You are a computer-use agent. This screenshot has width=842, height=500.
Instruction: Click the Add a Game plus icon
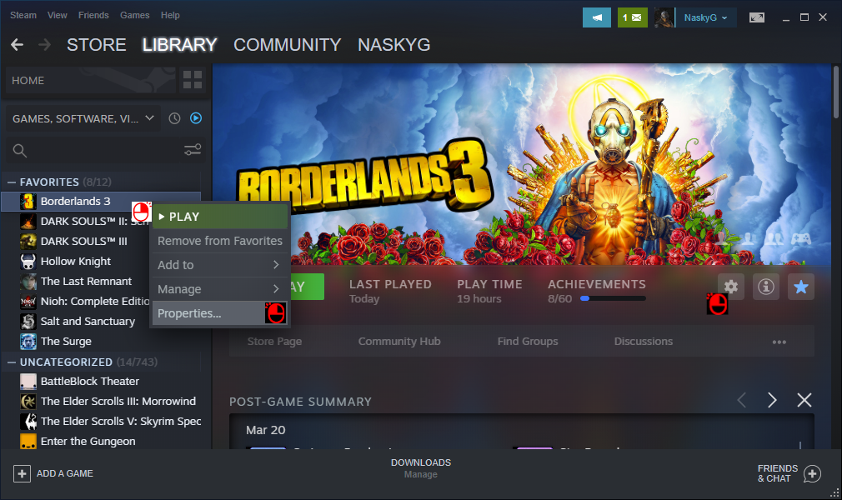[22, 473]
